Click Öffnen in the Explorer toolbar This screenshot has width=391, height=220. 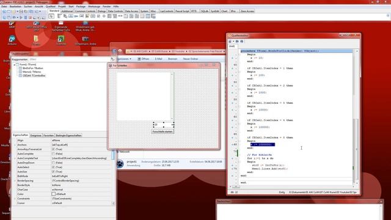coord(144,59)
